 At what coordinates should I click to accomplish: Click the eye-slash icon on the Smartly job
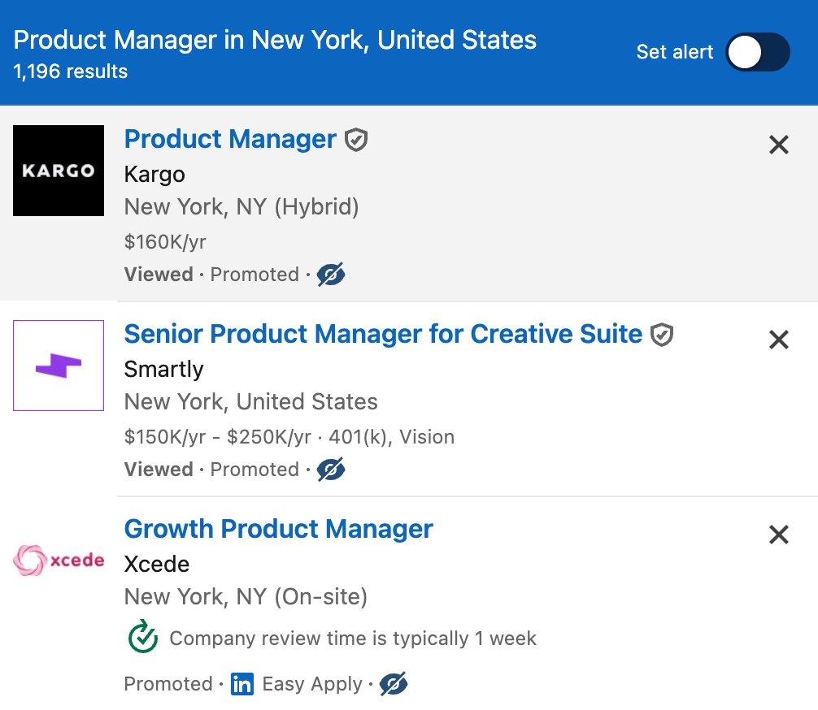(x=333, y=470)
